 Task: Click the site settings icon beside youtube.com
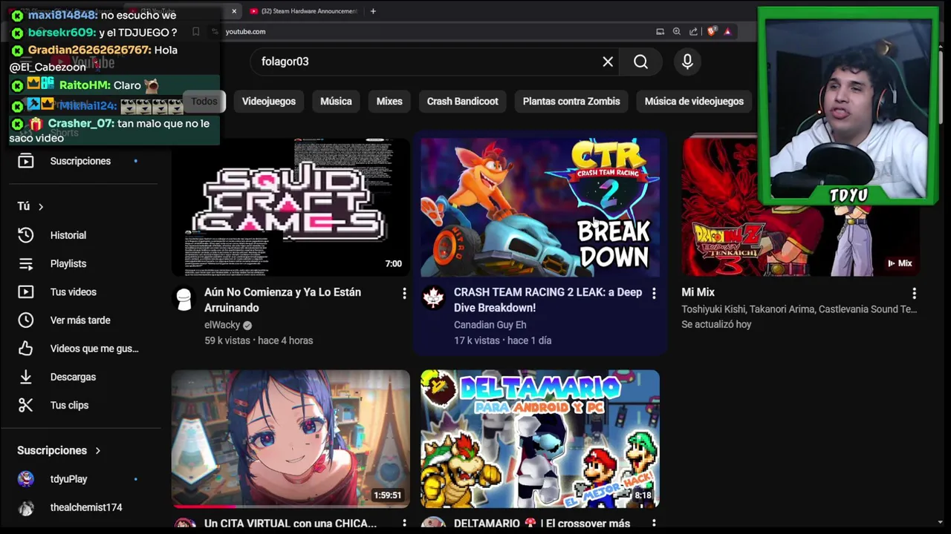(x=214, y=31)
